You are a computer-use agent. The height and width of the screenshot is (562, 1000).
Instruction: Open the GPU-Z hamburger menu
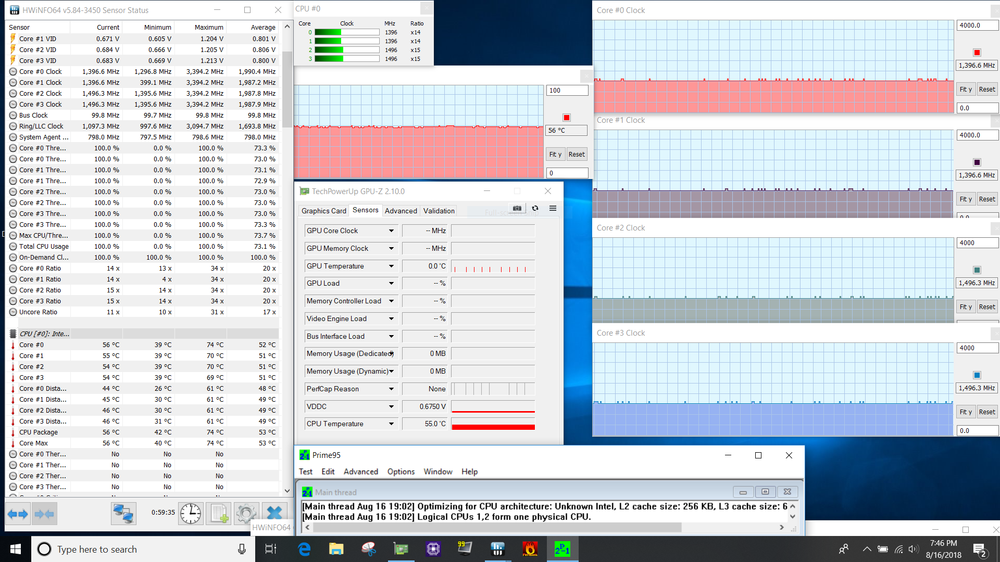pos(553,208)
